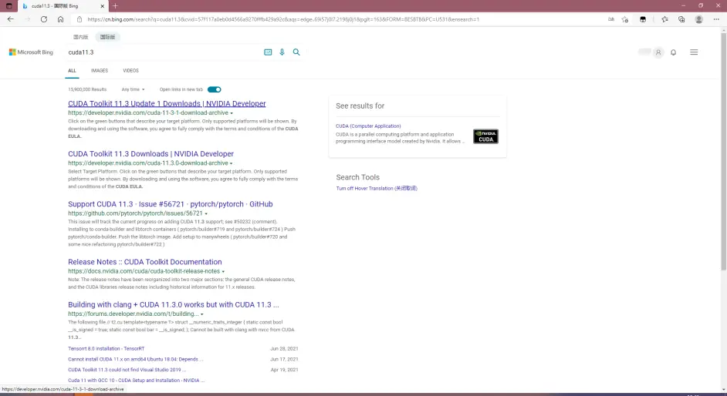This screenshot has width=727, height=396.
Task: Go back to the previous page
Action: click(x=10, y=19)
